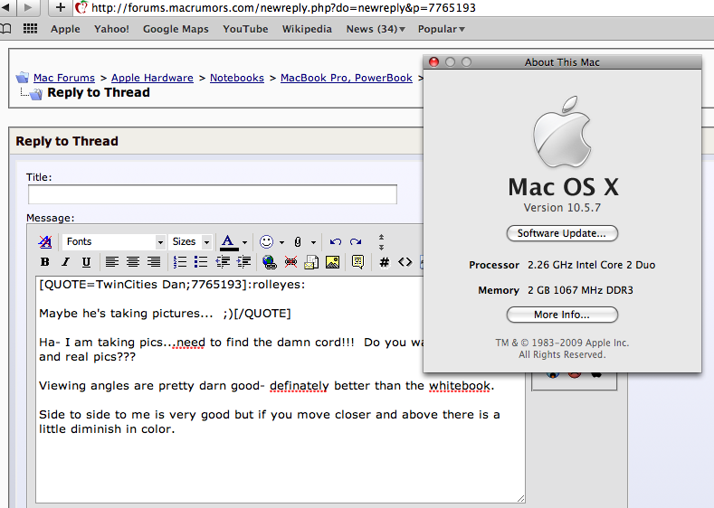
Task: Open the smilies dropdown arrow
Action: tap(281, 242)
